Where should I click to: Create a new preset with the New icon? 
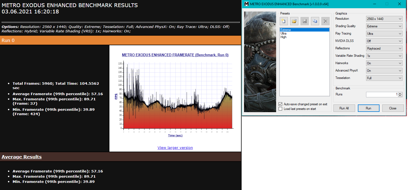(x=284, y=21)
